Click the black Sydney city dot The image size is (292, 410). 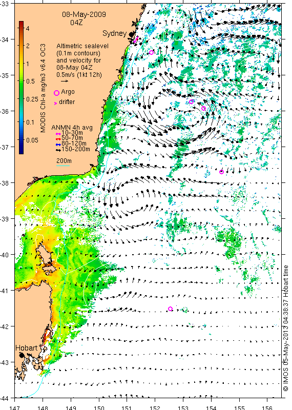[x=131, y=34]
